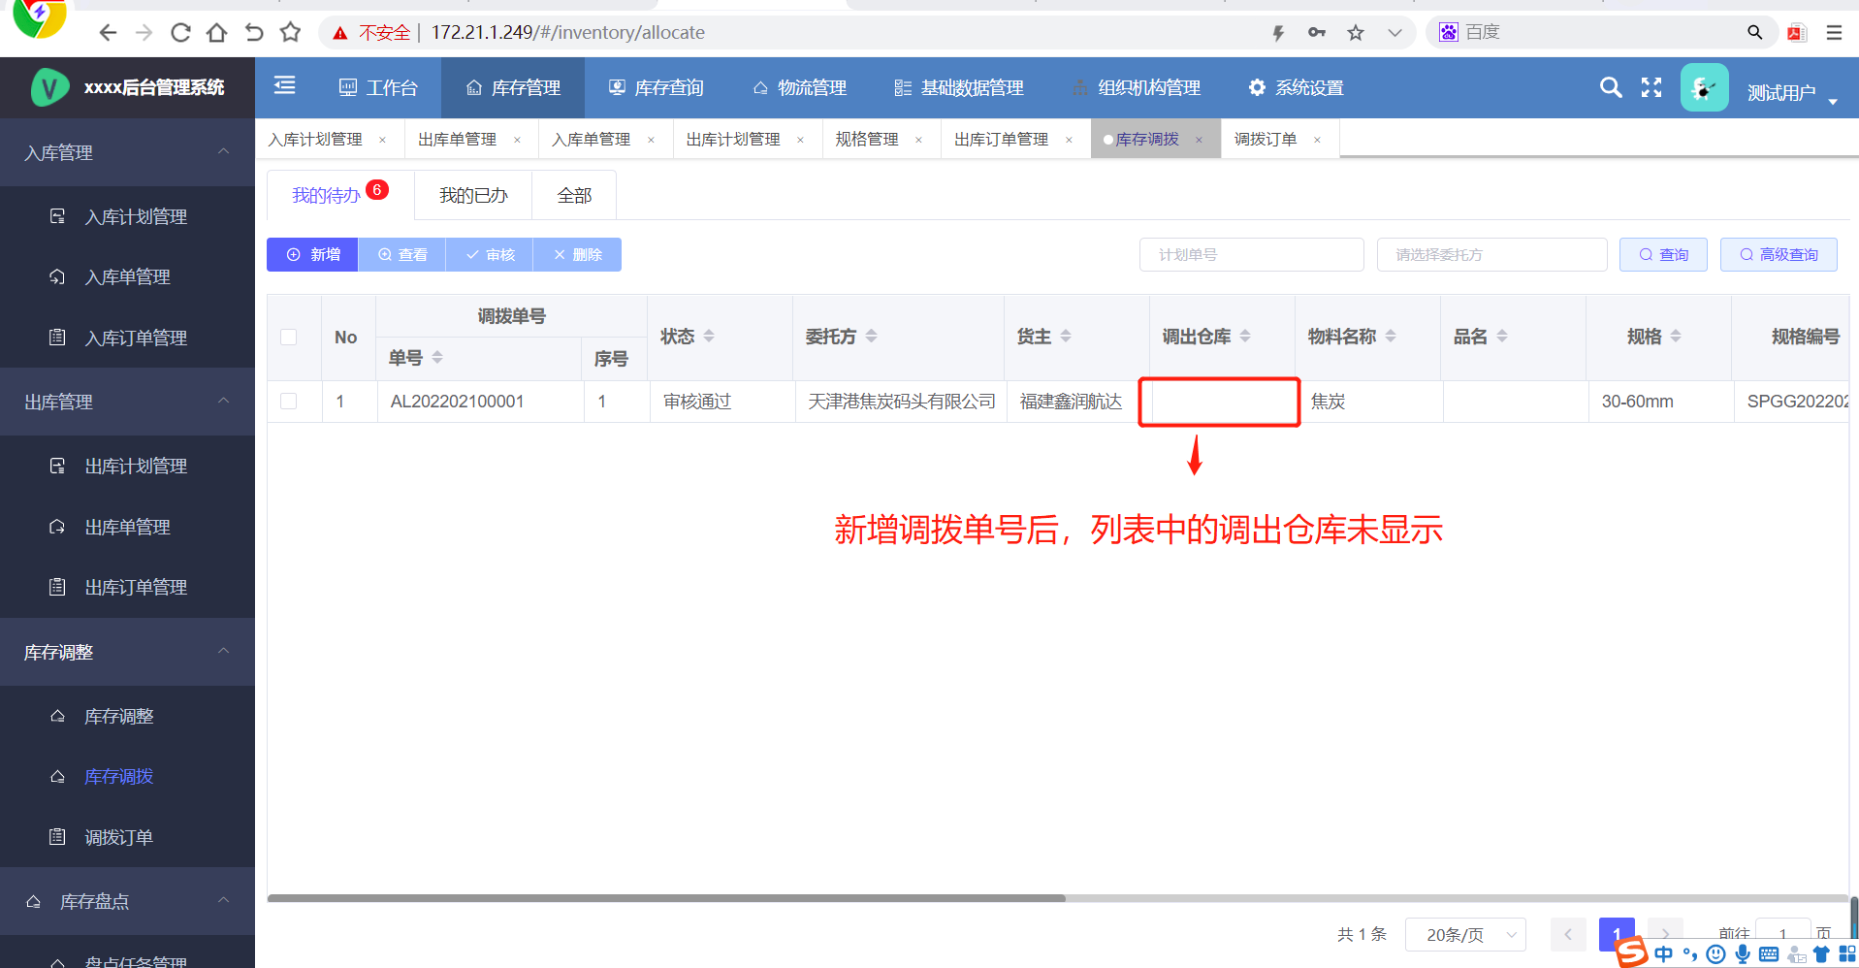1859x968 pixels.
Task: Click the page 1 pagination button
Action: click(1617, 934)
